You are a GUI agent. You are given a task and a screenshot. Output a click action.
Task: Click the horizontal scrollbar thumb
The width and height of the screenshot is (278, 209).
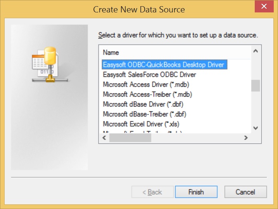[130, 138]
